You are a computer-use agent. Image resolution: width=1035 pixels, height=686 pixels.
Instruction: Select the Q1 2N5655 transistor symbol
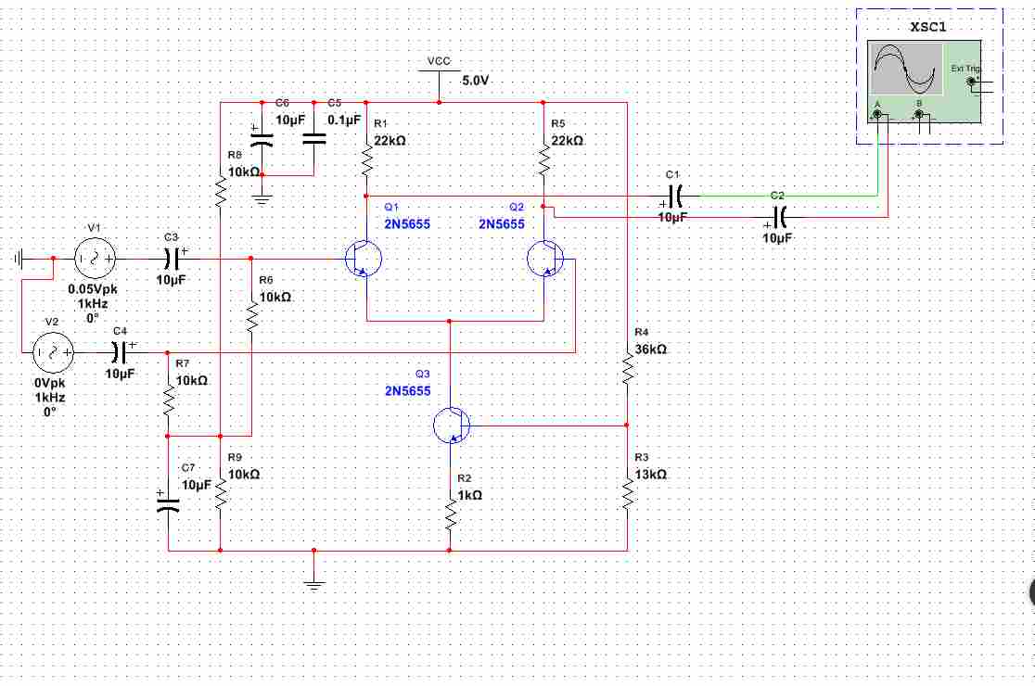point(364,260)
